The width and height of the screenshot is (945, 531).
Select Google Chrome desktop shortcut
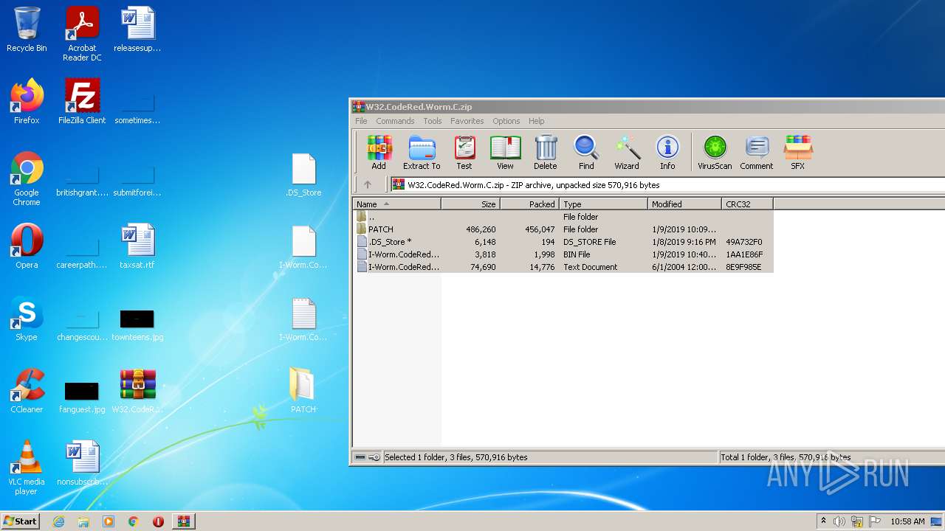tap(27, 178)
